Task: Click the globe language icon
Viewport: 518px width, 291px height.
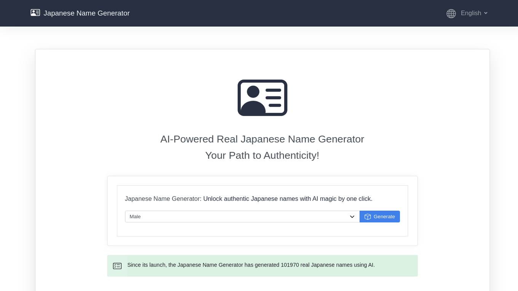Action: pos(451,13)
